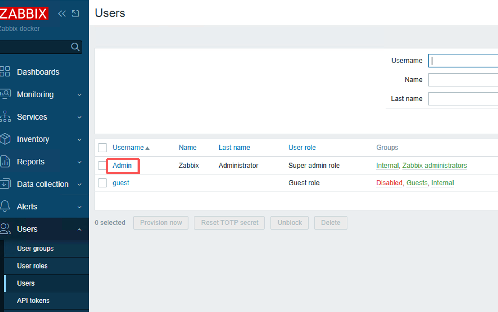Check the Admin user row checkbox
Image resolution: width=498 pixels, height=312 pixels.
[102, 166]
